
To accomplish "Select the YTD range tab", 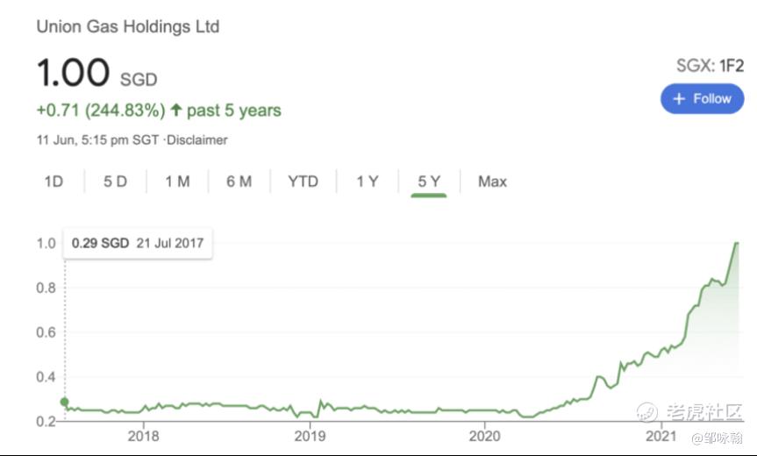I will pyautogui.click(x=303, y=182).
